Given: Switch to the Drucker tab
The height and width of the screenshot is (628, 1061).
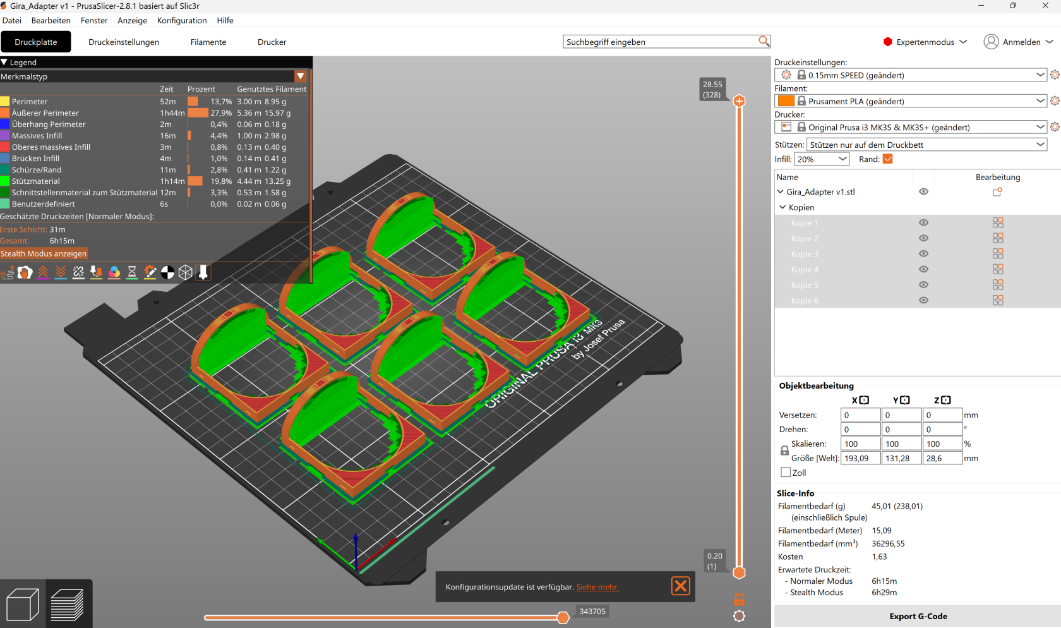Looking at the screenshot, I should [x=272, y=42].
